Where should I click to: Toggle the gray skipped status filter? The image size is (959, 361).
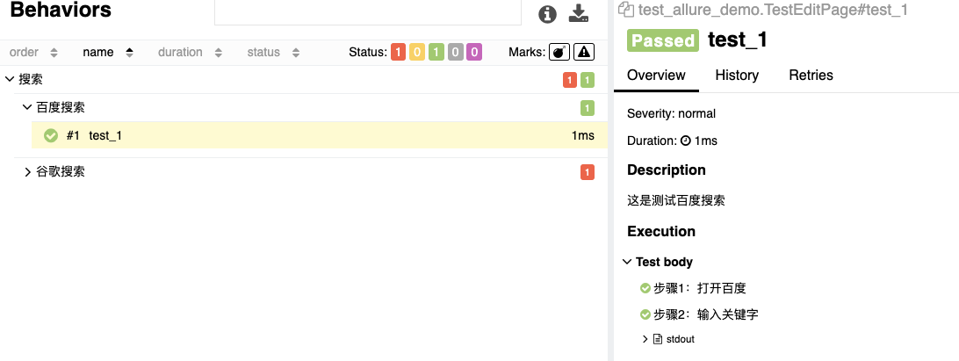click(455, 52)
